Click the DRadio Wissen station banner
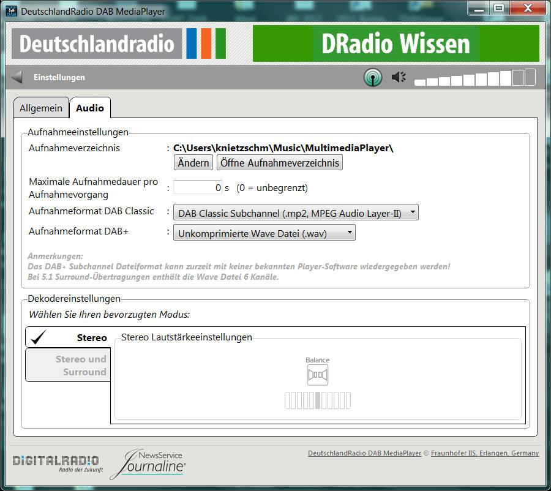The height and width of the screenshot is (491, 551). [395, 43]
